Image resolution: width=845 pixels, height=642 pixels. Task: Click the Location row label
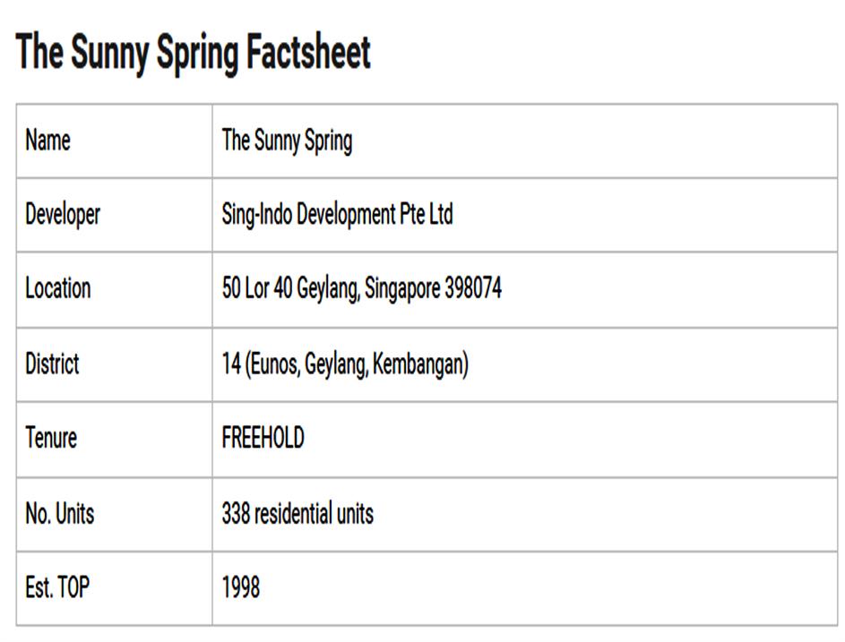coord(57,289)
